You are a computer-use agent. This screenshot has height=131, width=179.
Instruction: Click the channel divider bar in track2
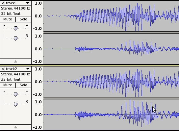(x=111, y=98)
